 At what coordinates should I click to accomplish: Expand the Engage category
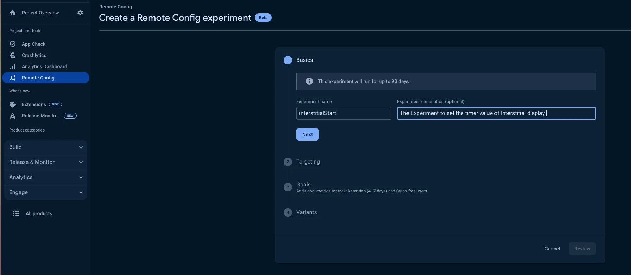(46, 192)
